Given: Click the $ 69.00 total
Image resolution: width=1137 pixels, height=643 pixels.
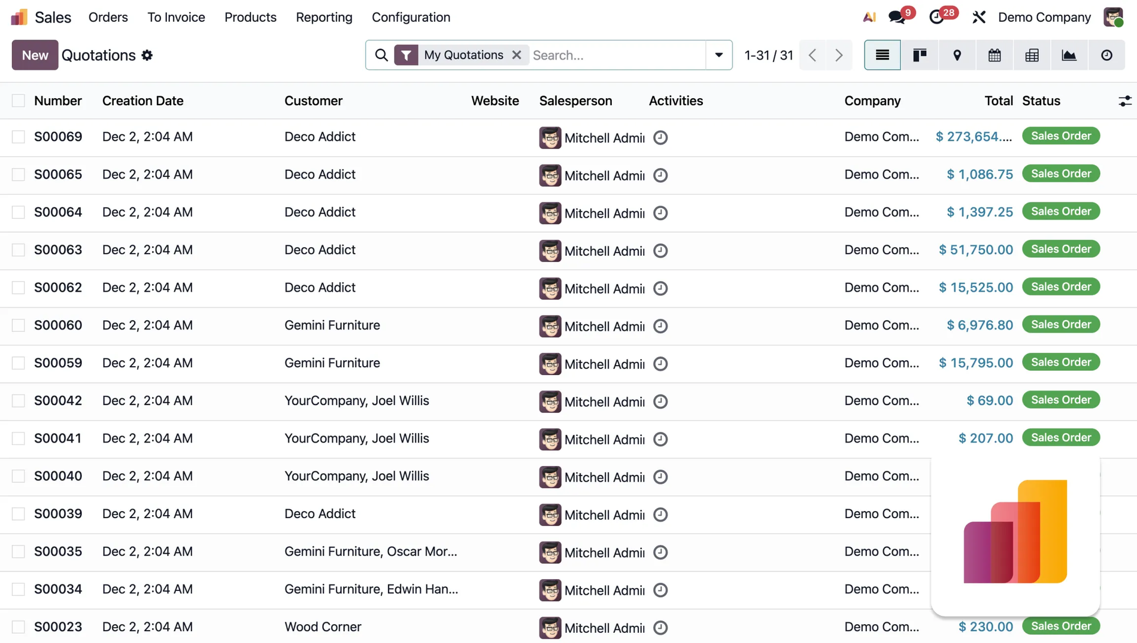Looking at the screenshot, I should (990, 400).
